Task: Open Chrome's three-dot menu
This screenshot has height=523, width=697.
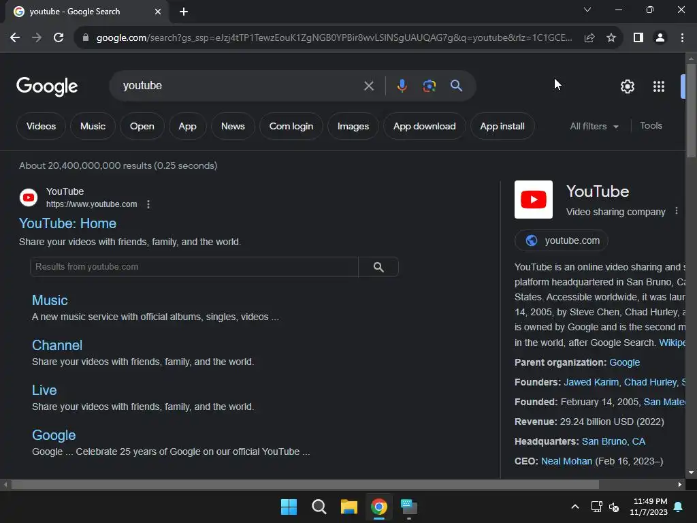Action: click(682, 38)
